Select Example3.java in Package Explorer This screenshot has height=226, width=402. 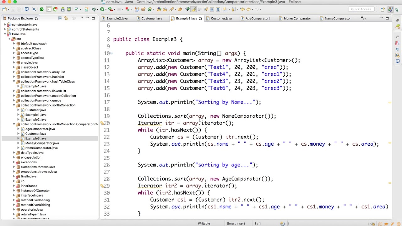point(35,138)
